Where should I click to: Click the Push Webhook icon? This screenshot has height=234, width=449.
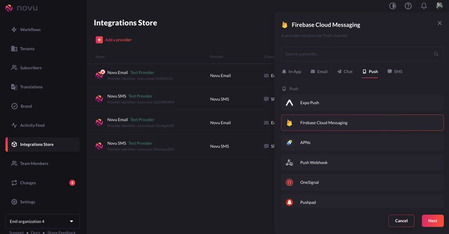290,162
